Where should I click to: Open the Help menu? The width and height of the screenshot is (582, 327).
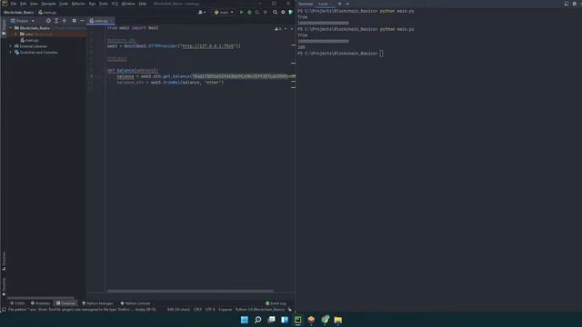(x=143, y=4)
